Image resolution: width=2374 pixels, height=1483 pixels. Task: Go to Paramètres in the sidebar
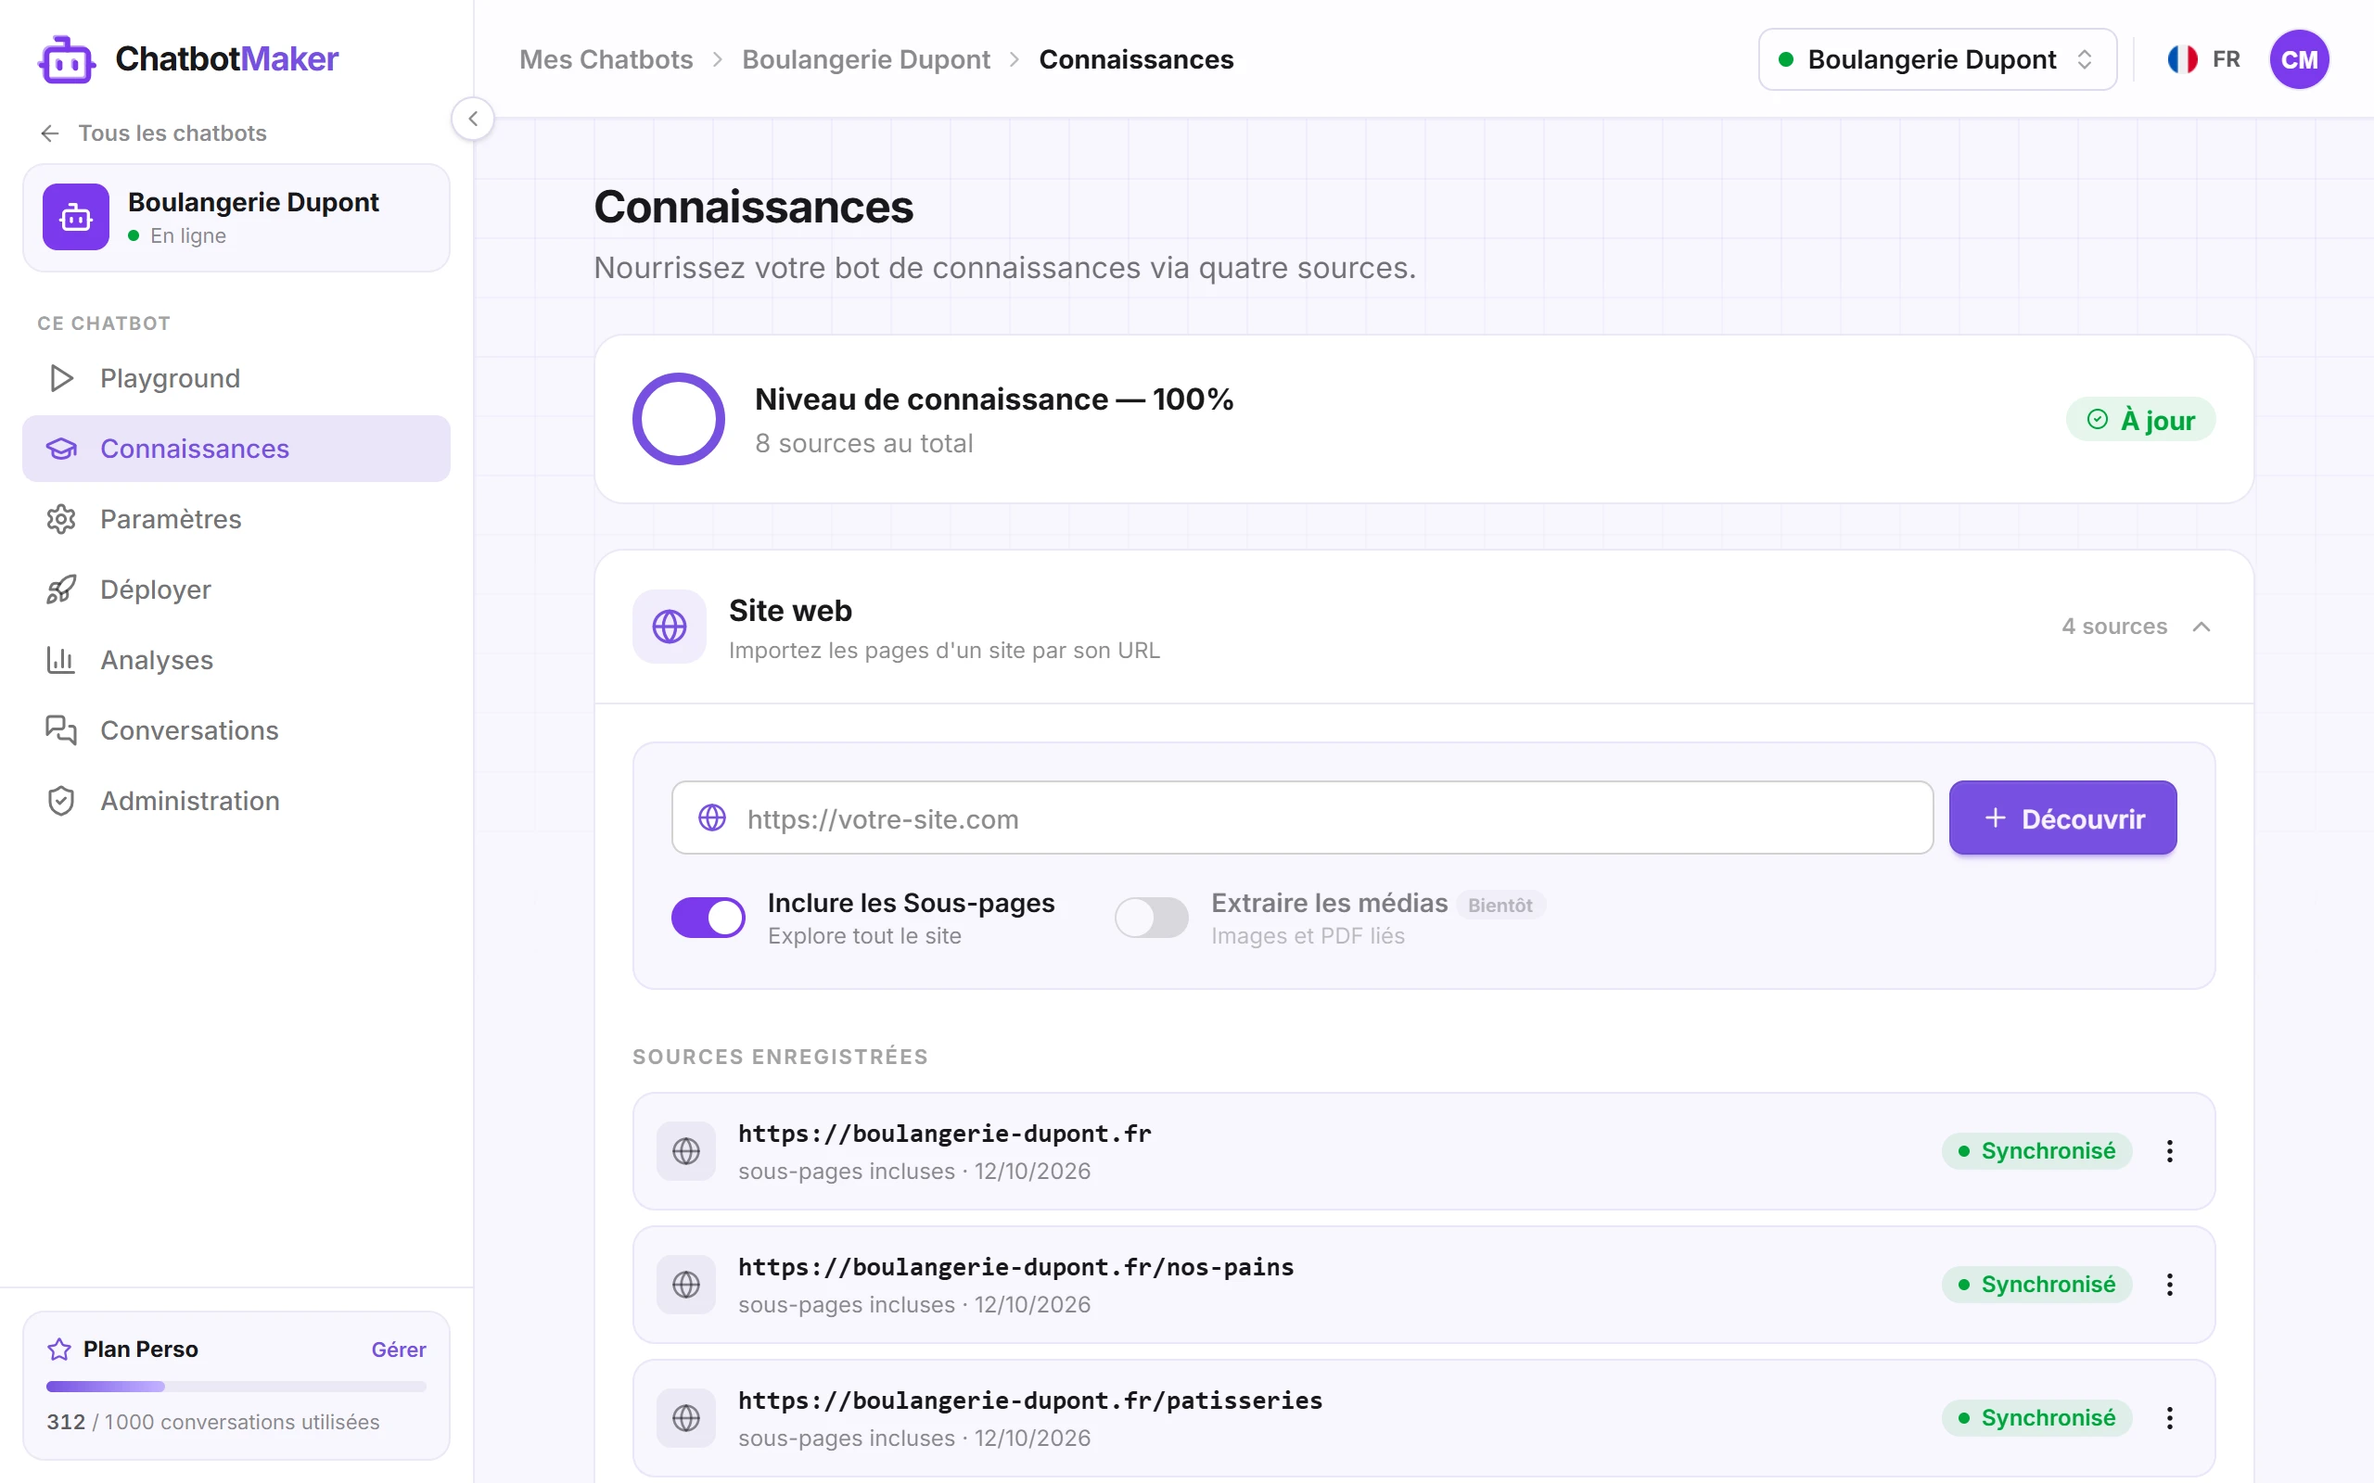tap(236, 519)
